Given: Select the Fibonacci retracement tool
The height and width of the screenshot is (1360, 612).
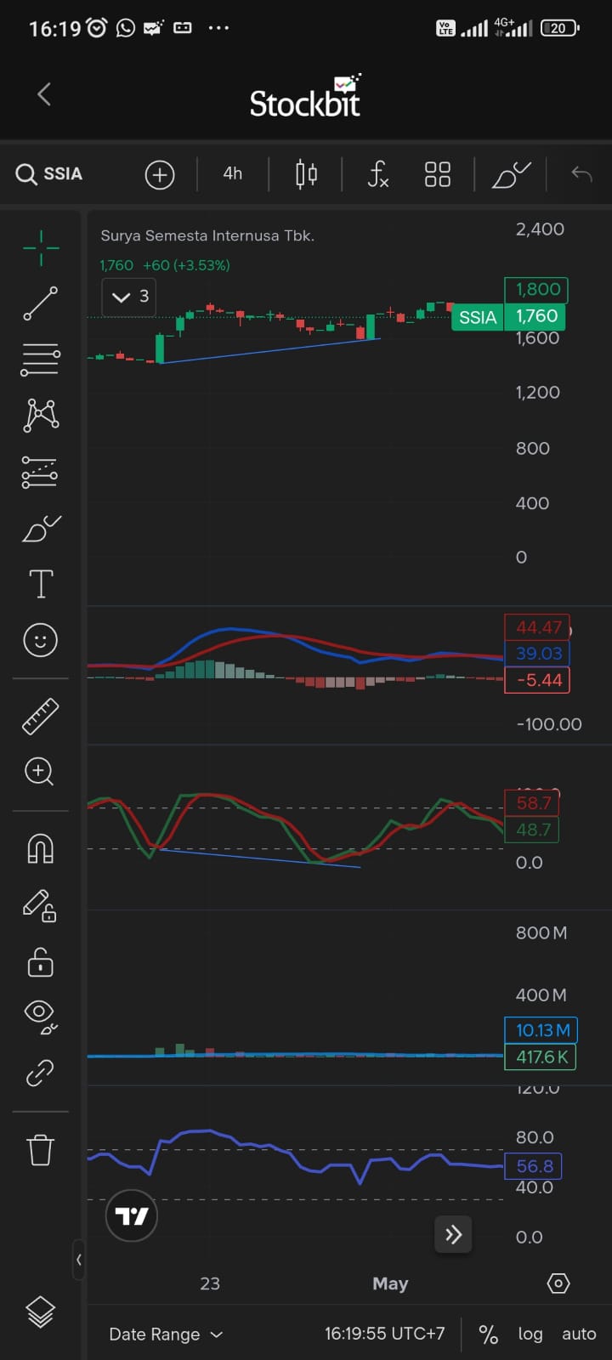Looking at the screenshot, I should 41,360.
